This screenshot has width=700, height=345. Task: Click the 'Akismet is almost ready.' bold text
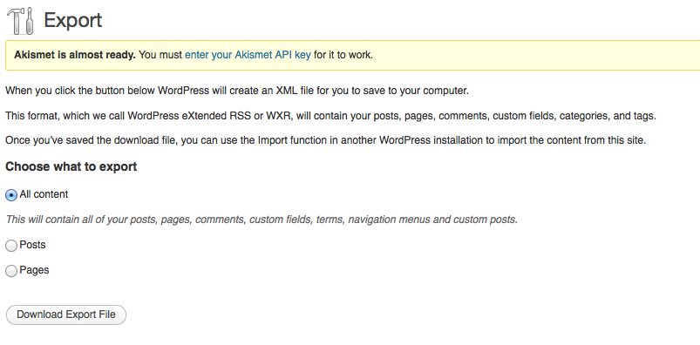point(75,55)
